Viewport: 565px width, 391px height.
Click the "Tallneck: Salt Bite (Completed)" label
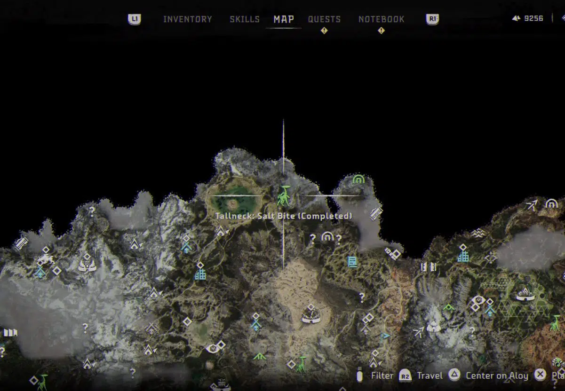point(284,216)
